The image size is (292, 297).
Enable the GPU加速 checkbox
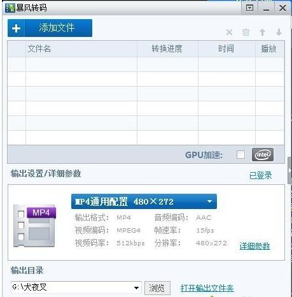click(240, 155)
